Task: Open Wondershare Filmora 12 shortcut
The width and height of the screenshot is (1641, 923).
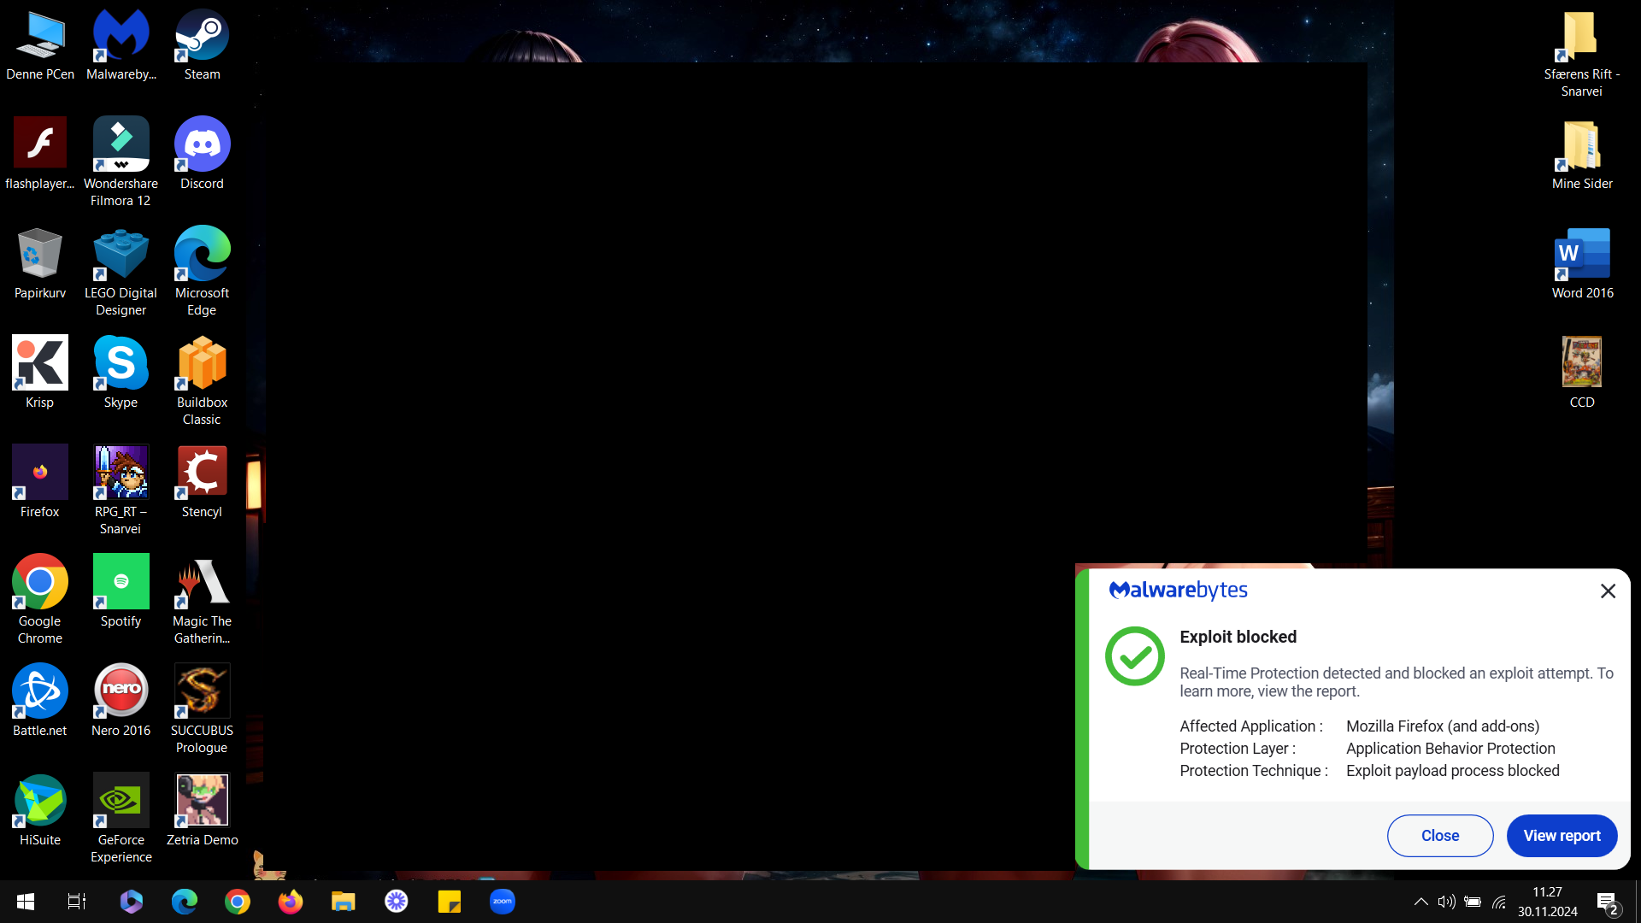Action: 121,162
